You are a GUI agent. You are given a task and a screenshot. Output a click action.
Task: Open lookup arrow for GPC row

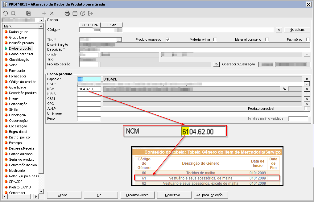[x=307, y=104]
